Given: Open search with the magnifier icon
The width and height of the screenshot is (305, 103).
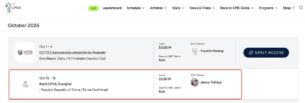Looking at the screenshot, I should point(301,8).
